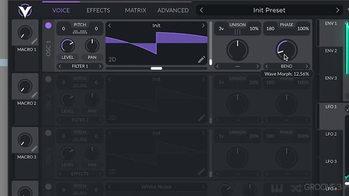349x196 pixels.
Task: Open the VOICE tab
Action: click(x=61, y=10)
